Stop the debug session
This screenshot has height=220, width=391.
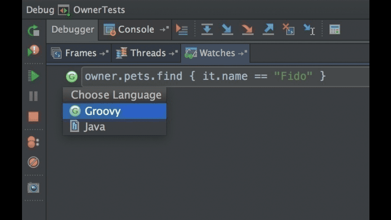(33, 116)
